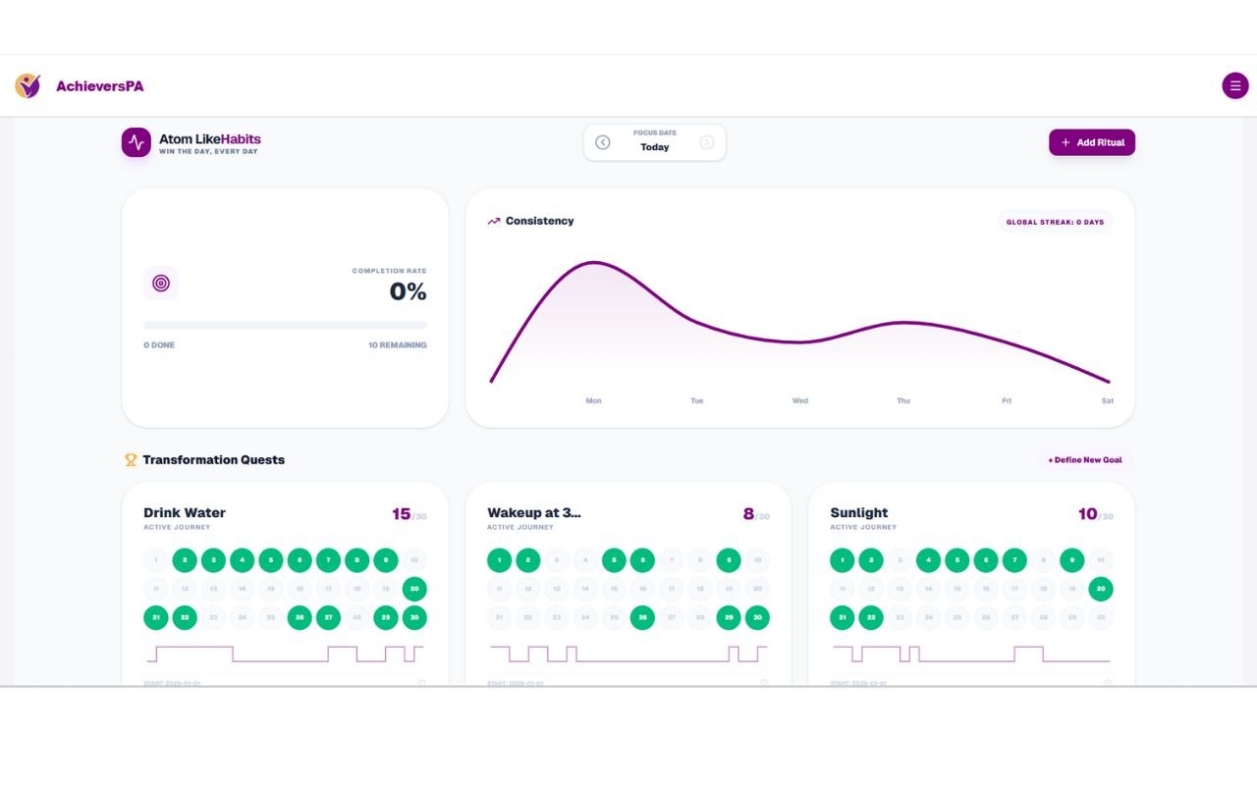Uncheck day 20 in Sunlight quest
The height and width of the screenshot is (785, 1257).
point(1101,589)
